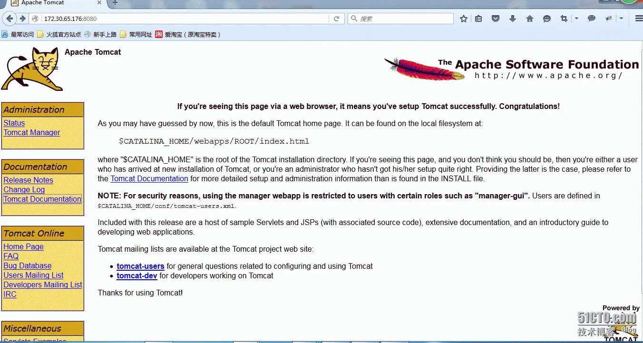Screen dimensions: 643x343
Task: Click the smiley face toolbar icon
Action: pos(547,19)
